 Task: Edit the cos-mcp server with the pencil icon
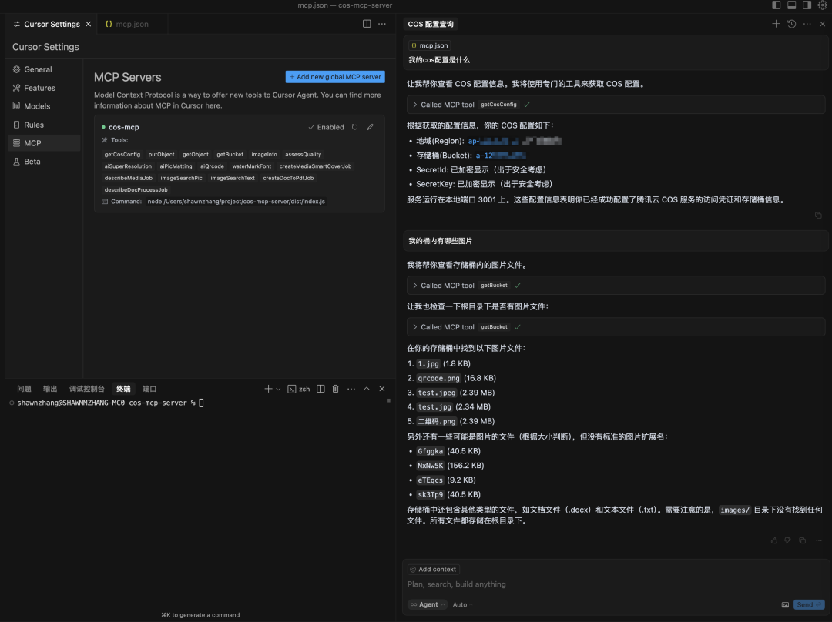coord(371,127)
